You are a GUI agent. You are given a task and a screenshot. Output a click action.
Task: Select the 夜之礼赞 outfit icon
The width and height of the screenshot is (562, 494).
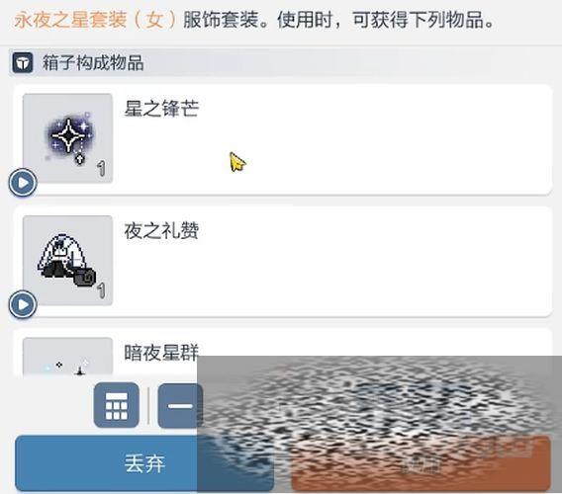67,261
